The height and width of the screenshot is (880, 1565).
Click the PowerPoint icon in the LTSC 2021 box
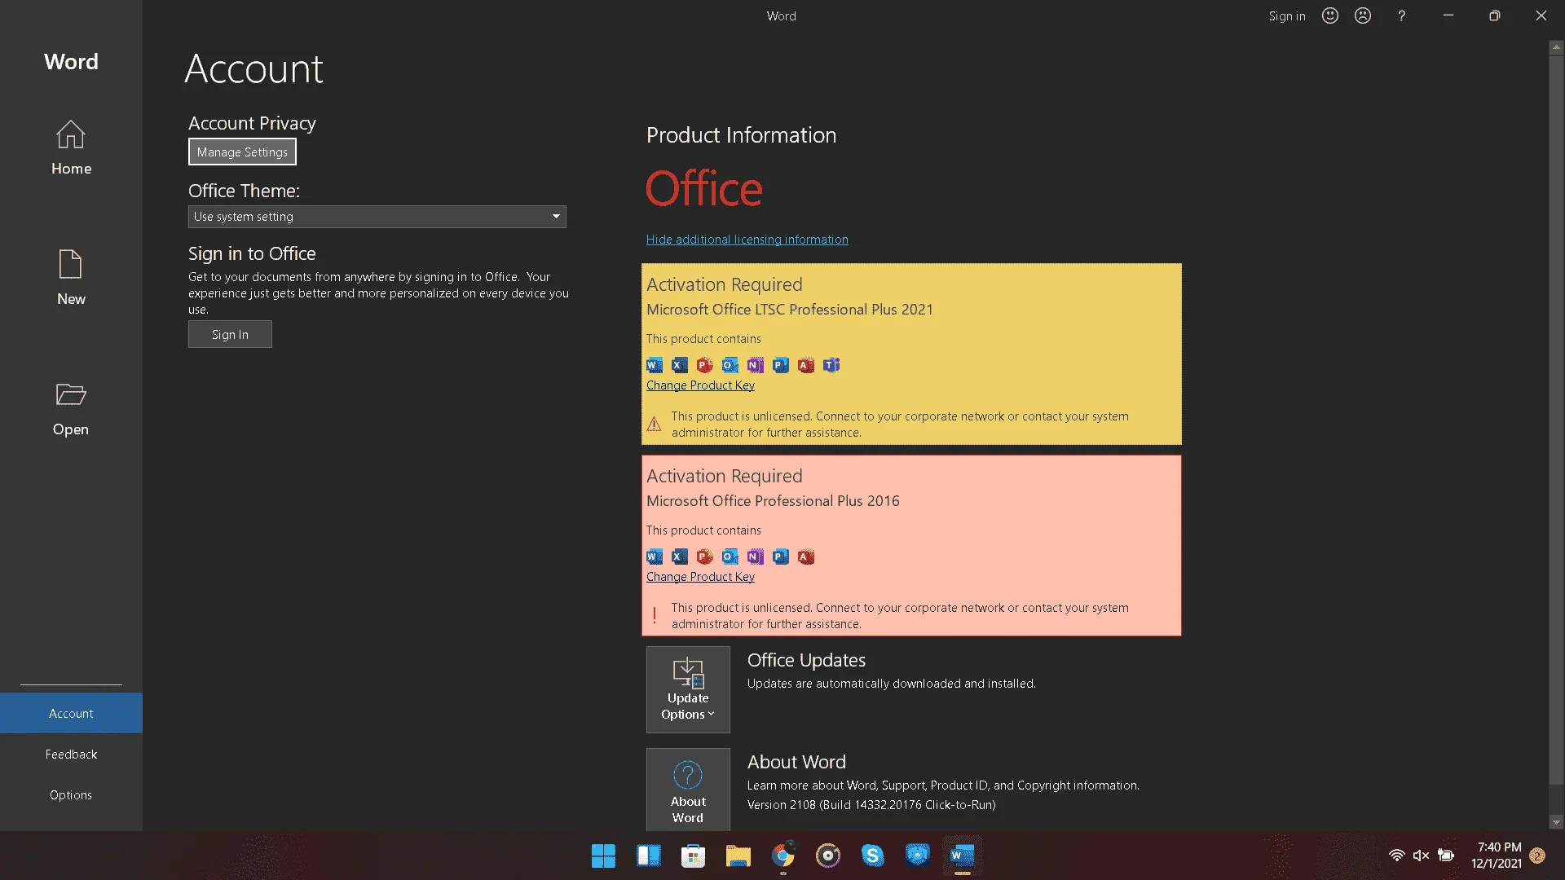(705, 365)
